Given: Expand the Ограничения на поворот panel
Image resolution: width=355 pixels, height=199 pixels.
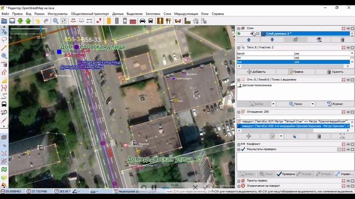Looking at the screenshot, I should pyautogui.click(x=239, y=186).
